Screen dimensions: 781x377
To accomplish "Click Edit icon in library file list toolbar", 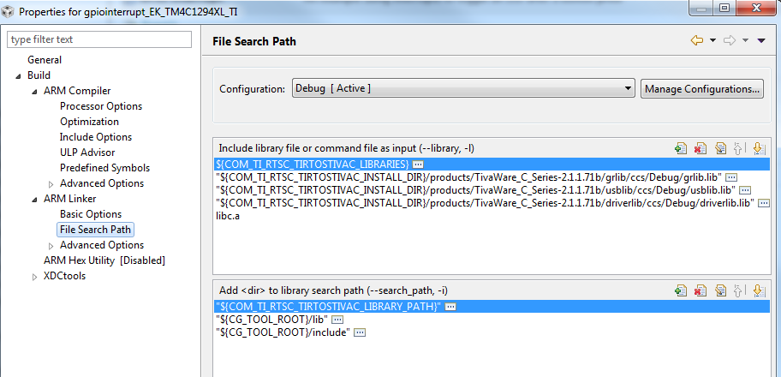I will [719, 148].
